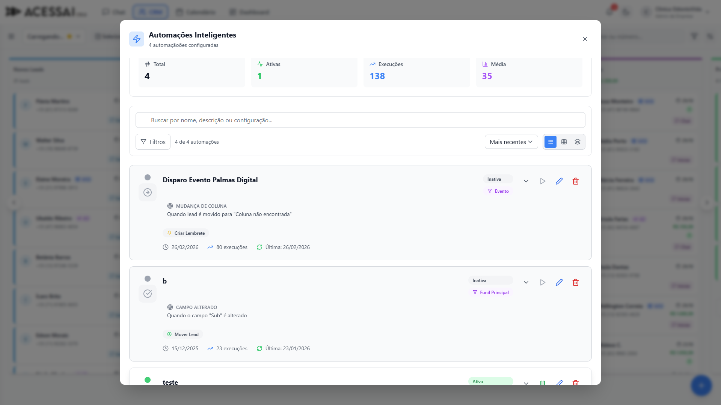Viewport: 721px width, 405px height.
Task: Click the automation search field
Action: 360,120
